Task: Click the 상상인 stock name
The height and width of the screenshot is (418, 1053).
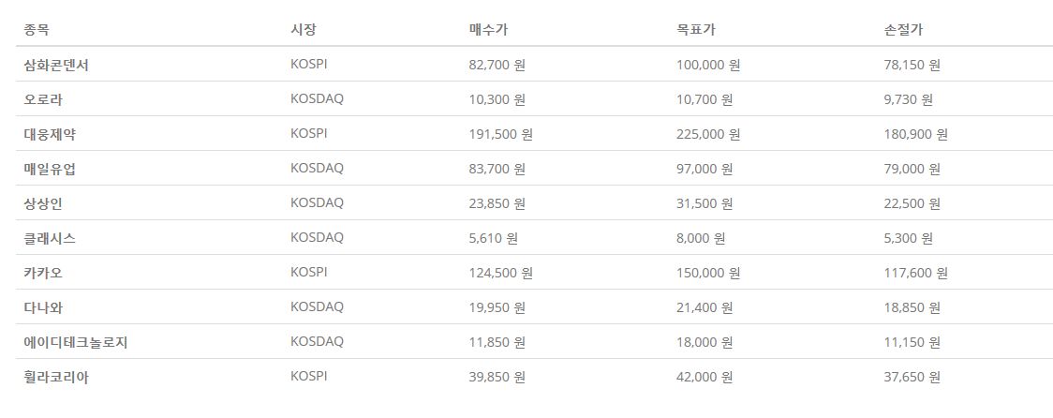Action: point(43,203)
